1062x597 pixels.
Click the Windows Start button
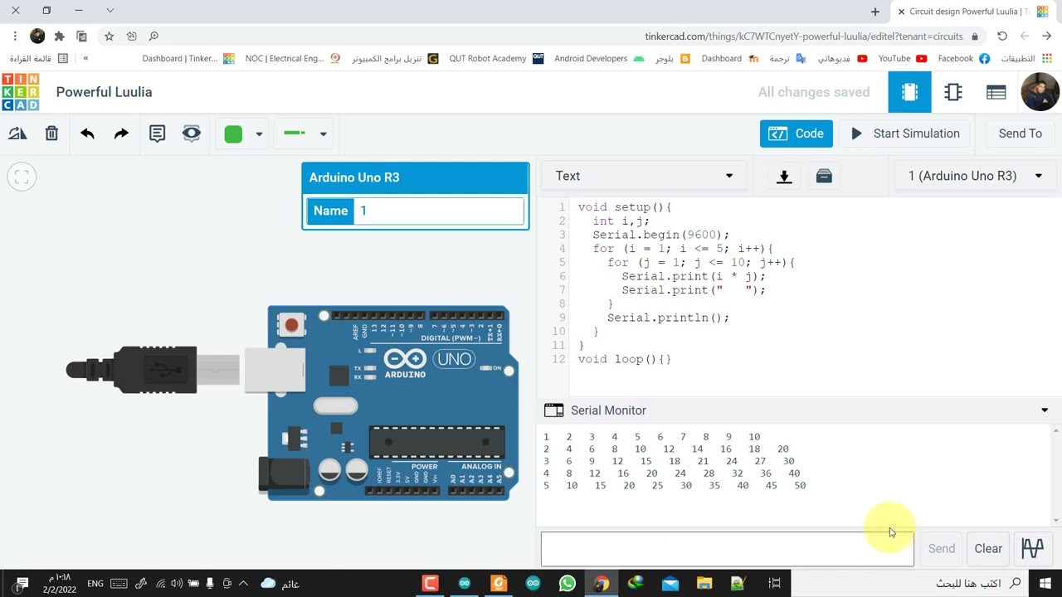(x=1045, y=584)
